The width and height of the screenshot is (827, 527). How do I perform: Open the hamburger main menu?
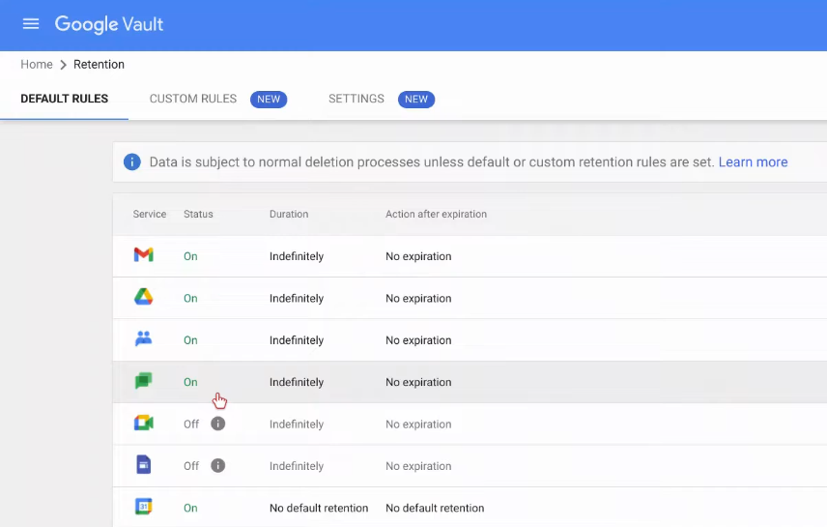click(31, 24)
